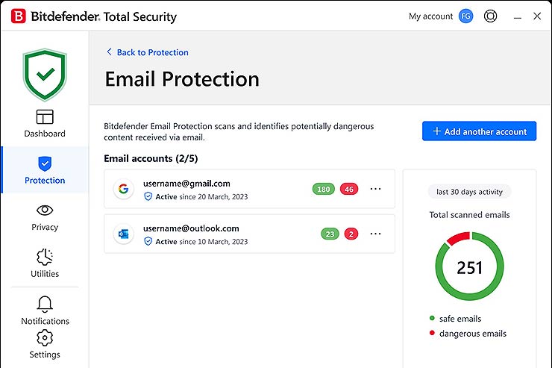Click Gmail's red 46 dangerous emails badge
Viewport: 552px width, 368px height.
coord(349,189)
